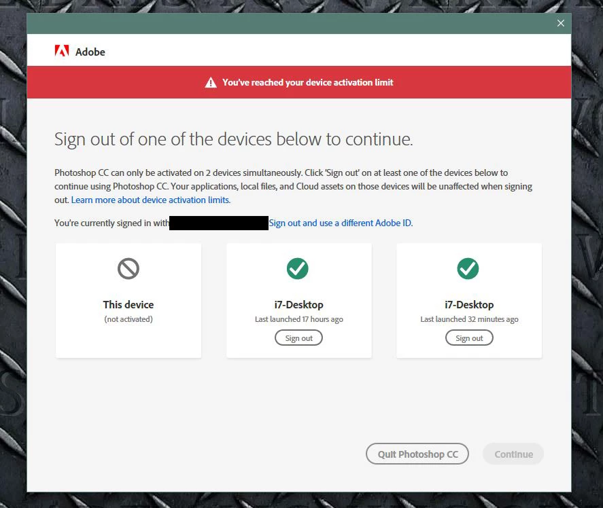Image resolution: width=603 pixels, height=508 pixels.
Task: Click the Adobe logo icon
Action: point(62,51)
